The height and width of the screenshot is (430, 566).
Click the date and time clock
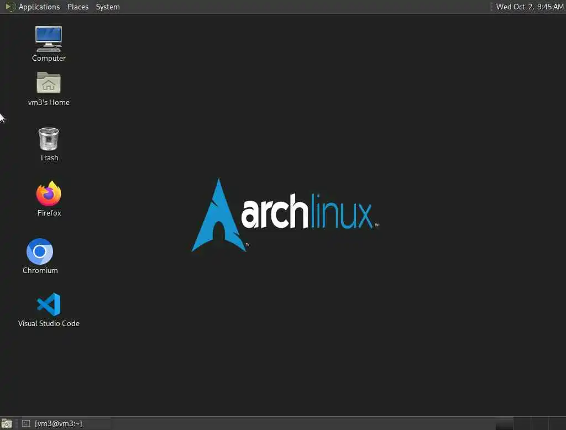tap(530, 7)
